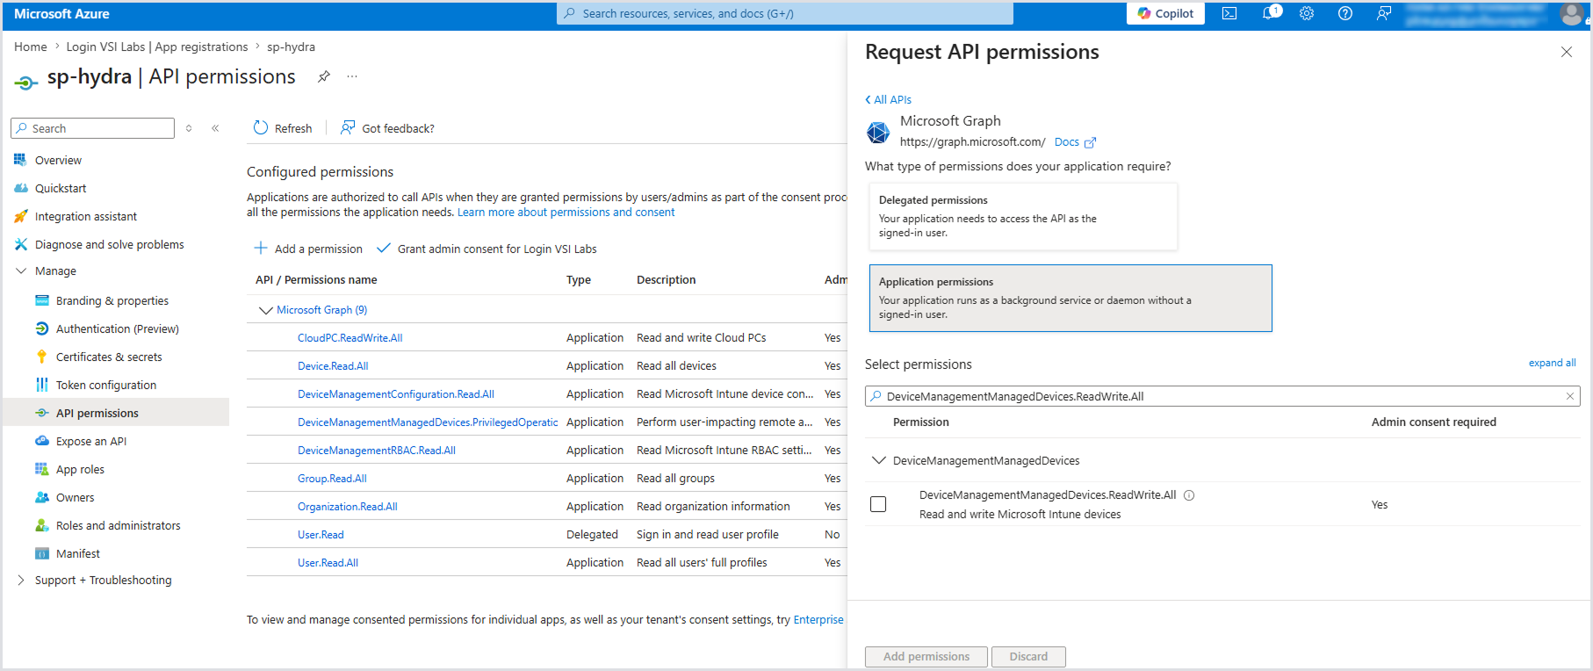Grant admin consent for Login VSI Labs
Image resolution: width=1593 pixels, height=671 pixels.
pos(487,249)
